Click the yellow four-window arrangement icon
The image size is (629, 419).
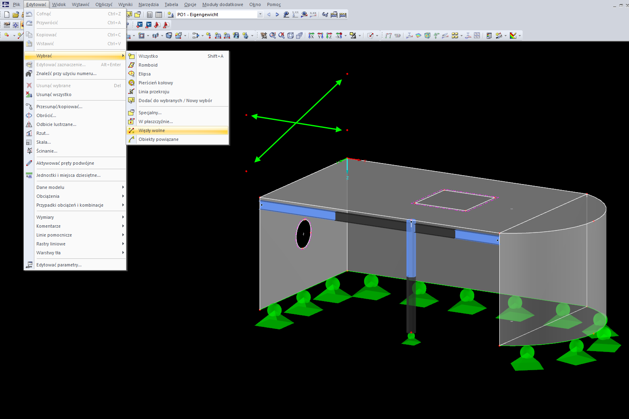[x=455, y=36]
